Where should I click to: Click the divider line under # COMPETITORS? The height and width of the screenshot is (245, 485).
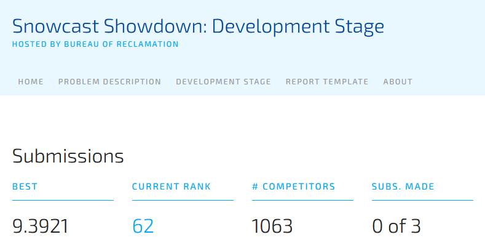[302, 201]
